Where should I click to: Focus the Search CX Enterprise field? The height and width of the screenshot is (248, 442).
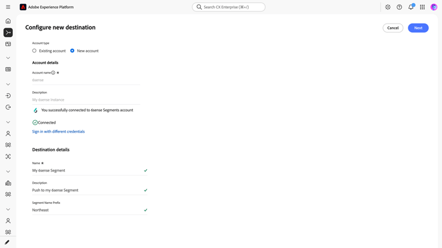point(229,7)
